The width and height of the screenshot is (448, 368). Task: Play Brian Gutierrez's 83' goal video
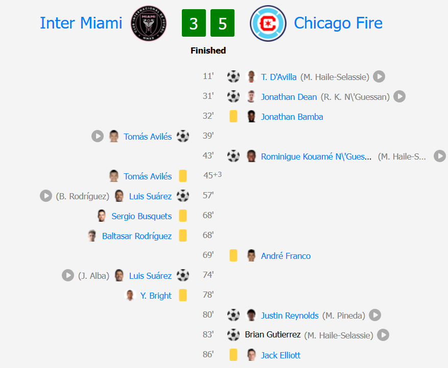(x=383, y=335)
